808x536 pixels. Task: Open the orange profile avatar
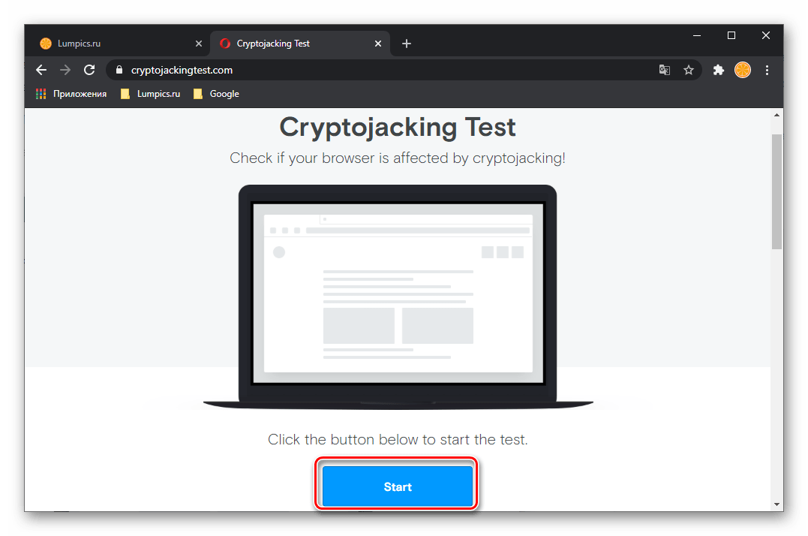click(x=743, y=70)
